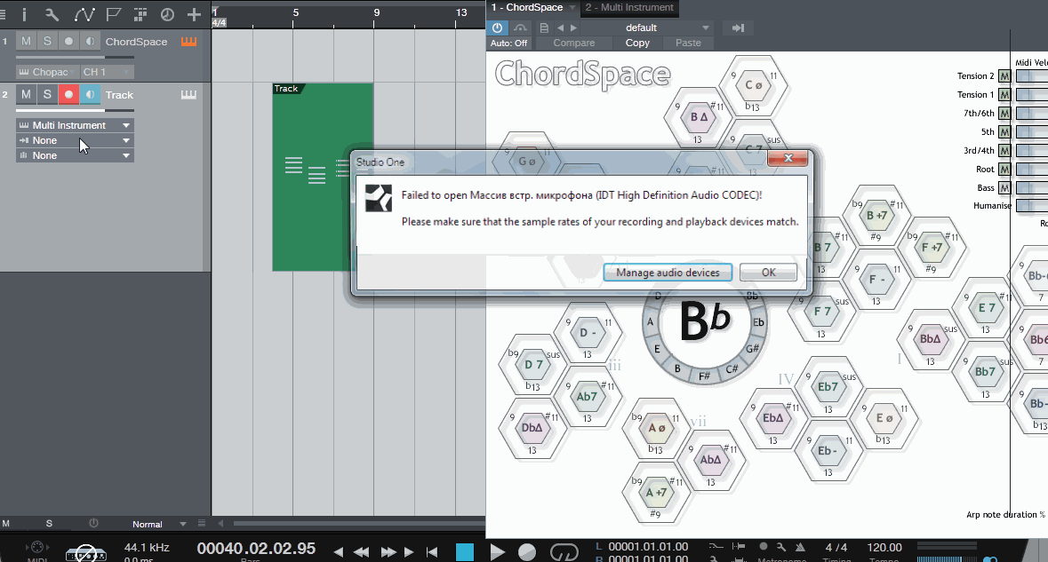Click the Paste button in plugin header

click(x=688, y=43)
